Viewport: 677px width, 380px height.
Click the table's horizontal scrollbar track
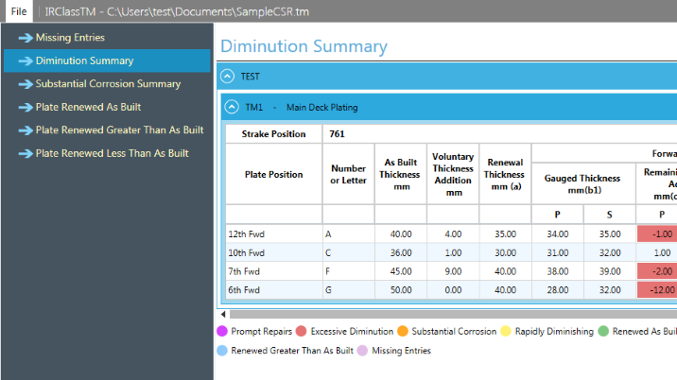(453, 315)
